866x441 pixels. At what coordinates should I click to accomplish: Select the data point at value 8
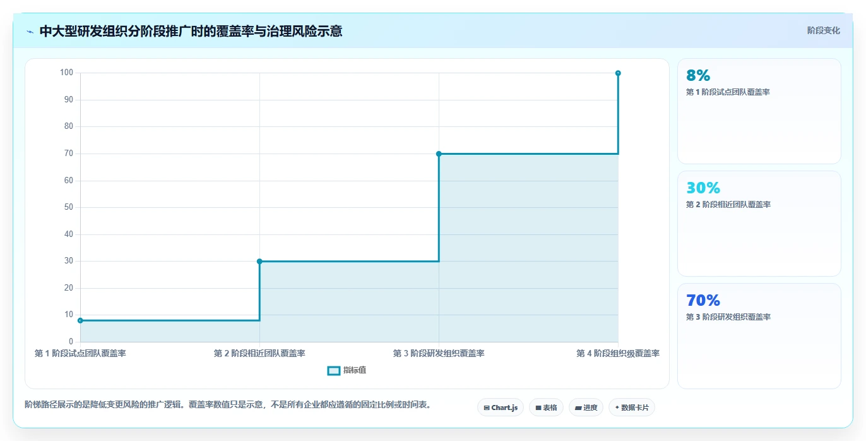click(80, 320)
